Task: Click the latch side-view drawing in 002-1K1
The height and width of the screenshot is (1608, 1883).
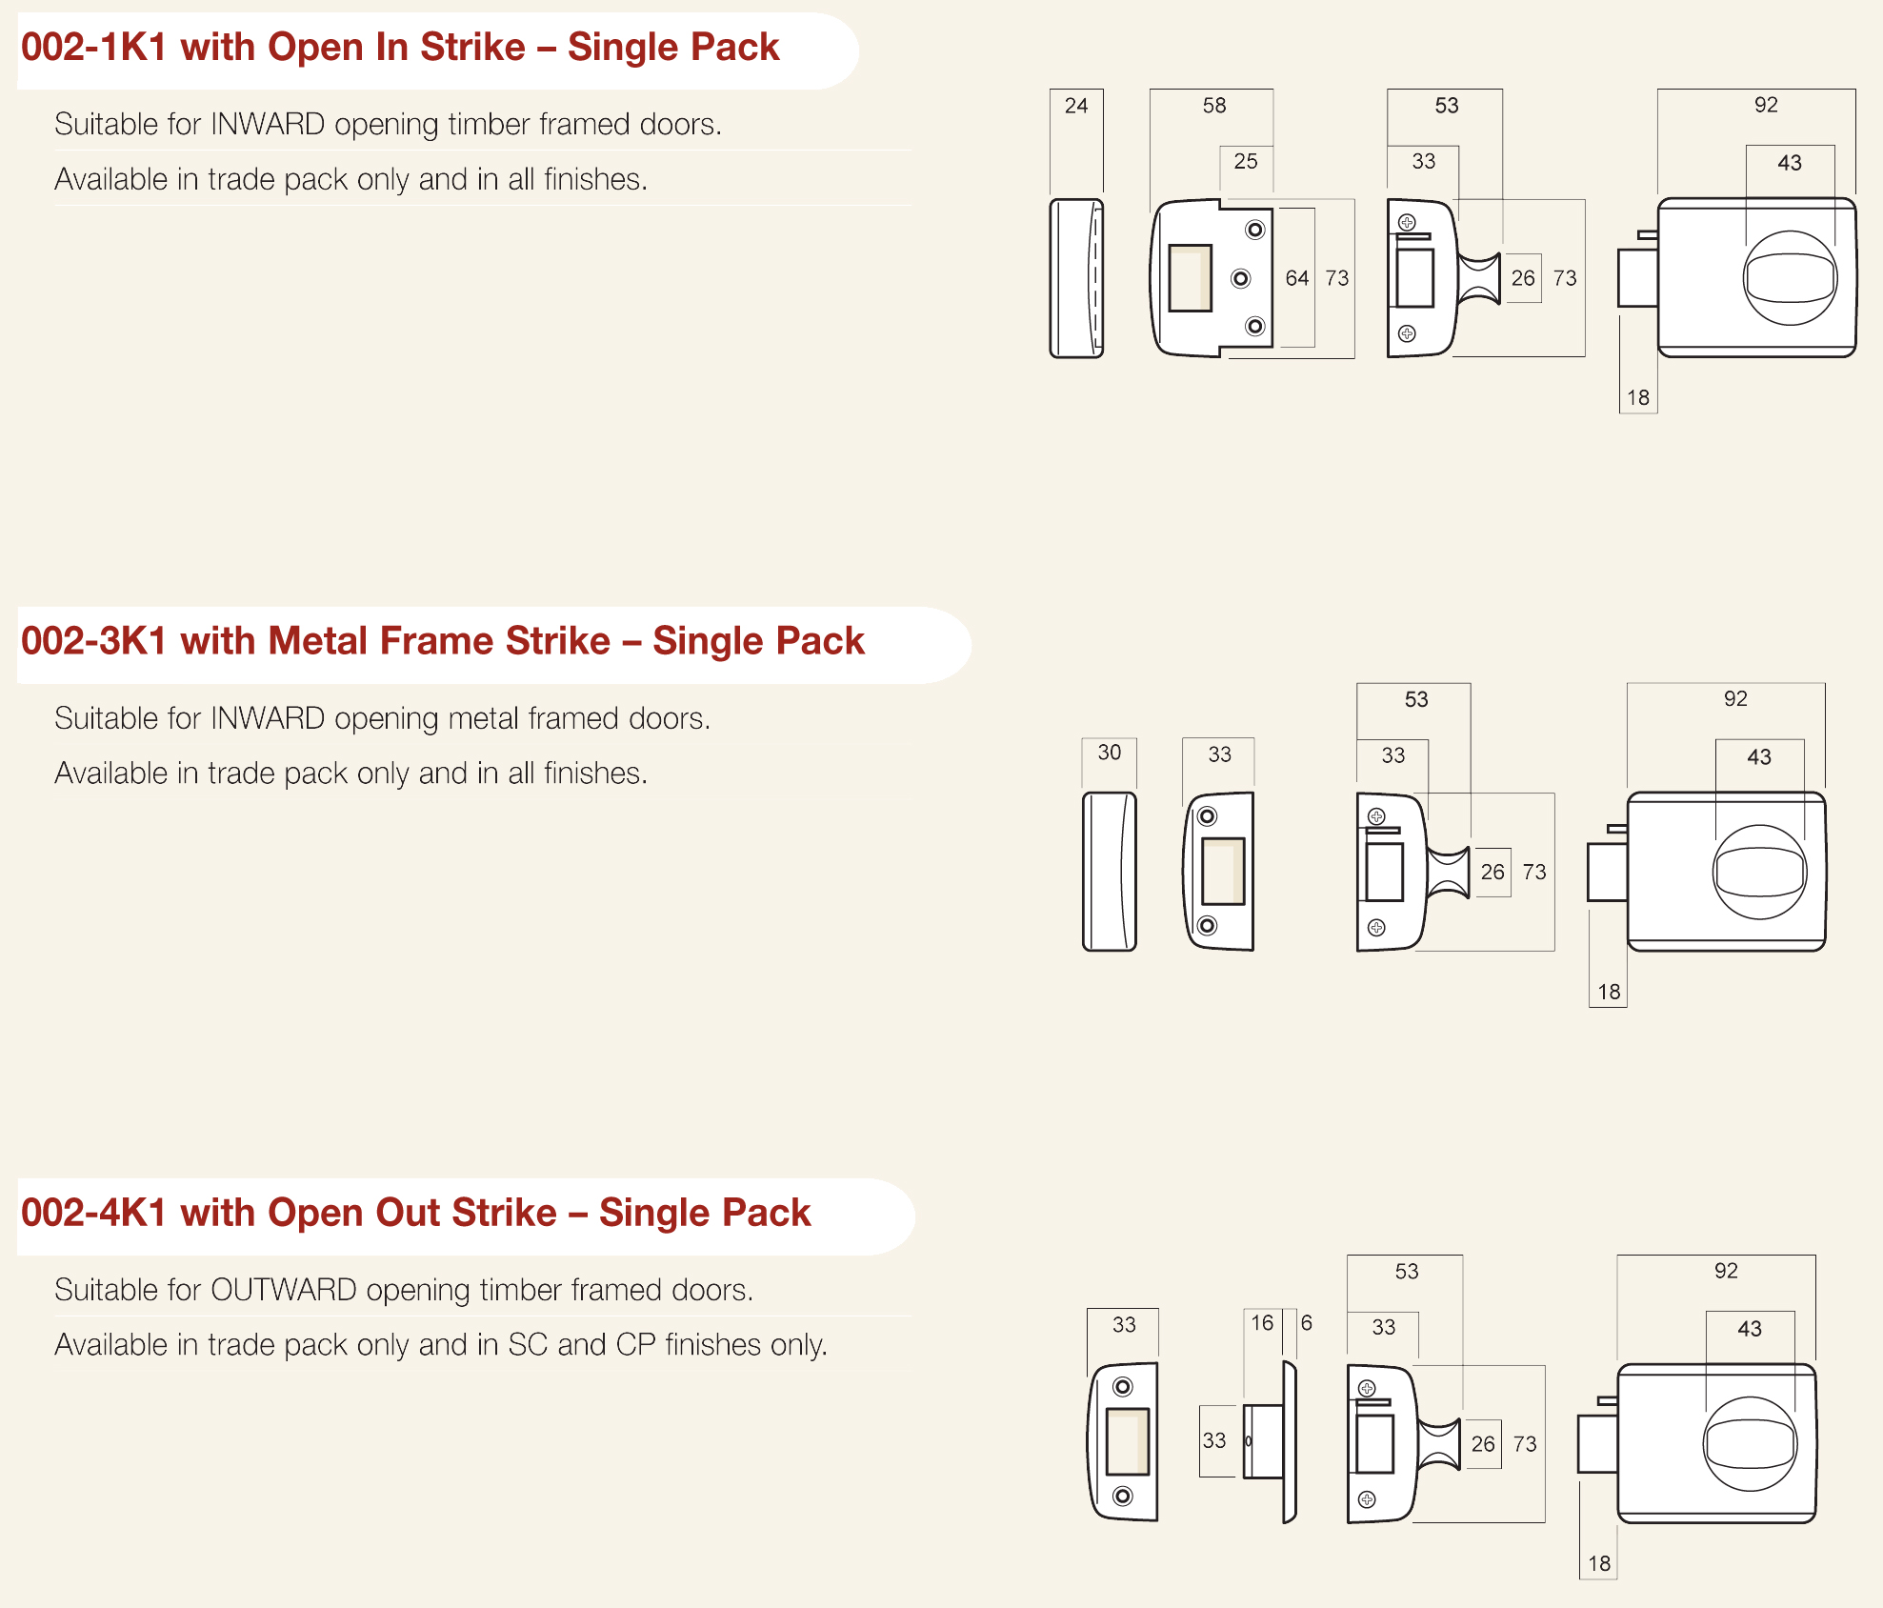Action: [x=1444, y=278]
